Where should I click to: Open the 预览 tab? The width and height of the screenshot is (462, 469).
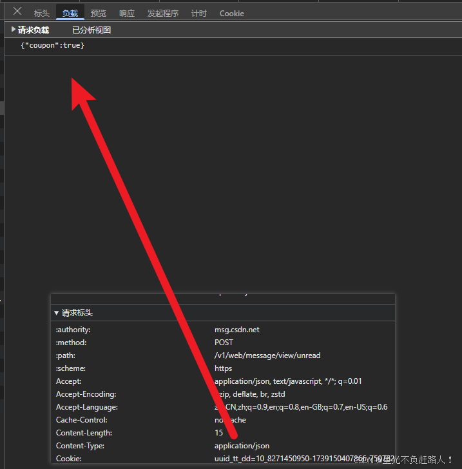pyautogui.click(x=99, y=13)
